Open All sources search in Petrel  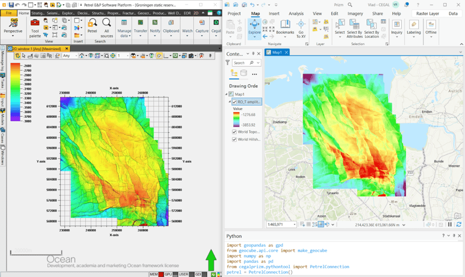coord(106,28)
